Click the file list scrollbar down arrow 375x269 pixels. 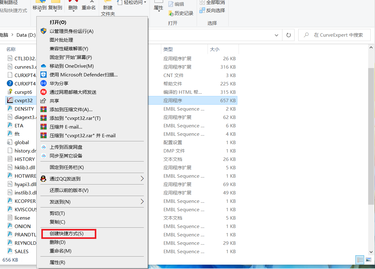tap(371, 252)
